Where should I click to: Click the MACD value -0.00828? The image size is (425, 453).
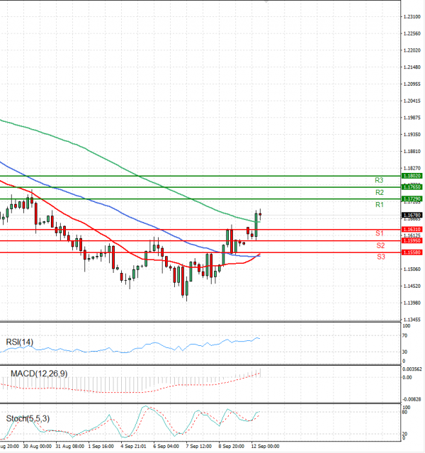tap(412, 399)
